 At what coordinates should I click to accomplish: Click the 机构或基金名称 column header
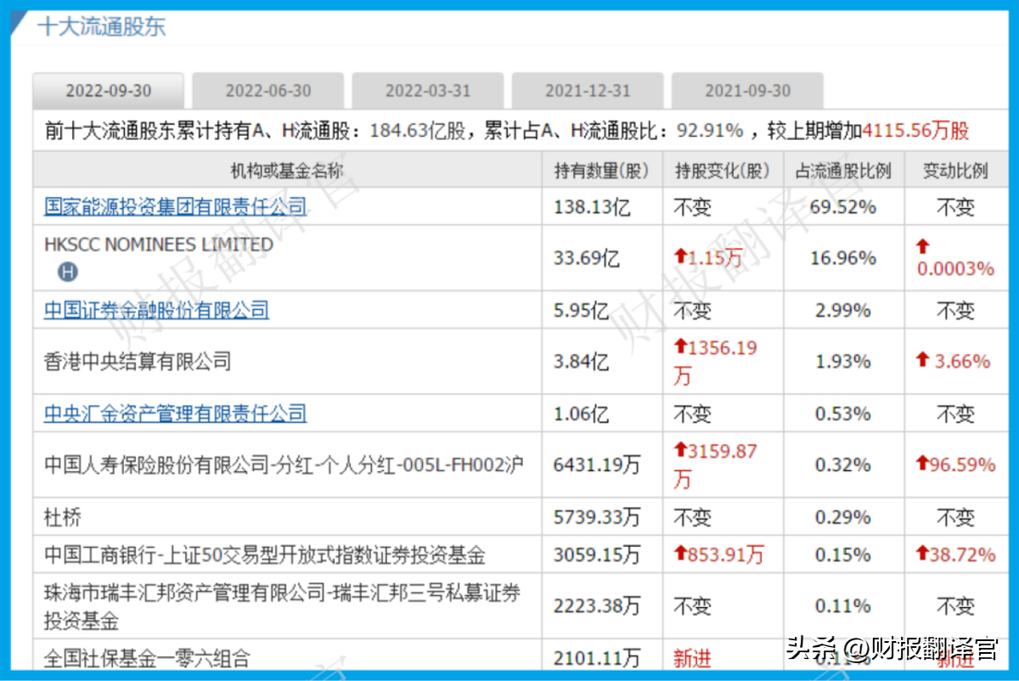click(x=288, y=171)
